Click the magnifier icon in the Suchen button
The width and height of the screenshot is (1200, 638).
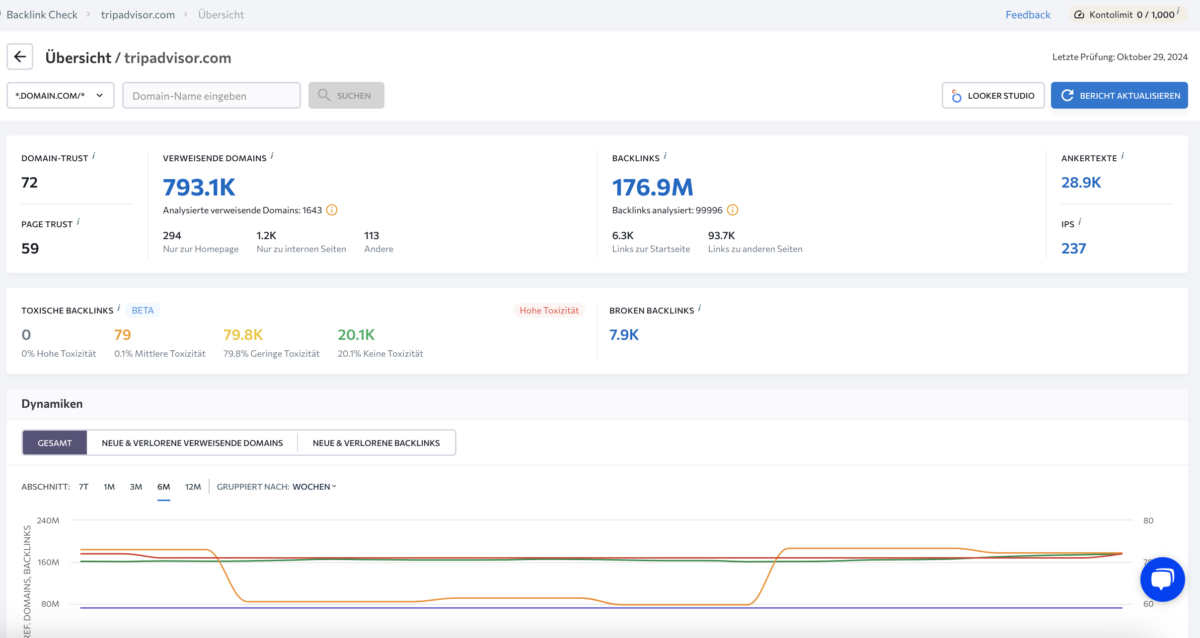point(324,95)
